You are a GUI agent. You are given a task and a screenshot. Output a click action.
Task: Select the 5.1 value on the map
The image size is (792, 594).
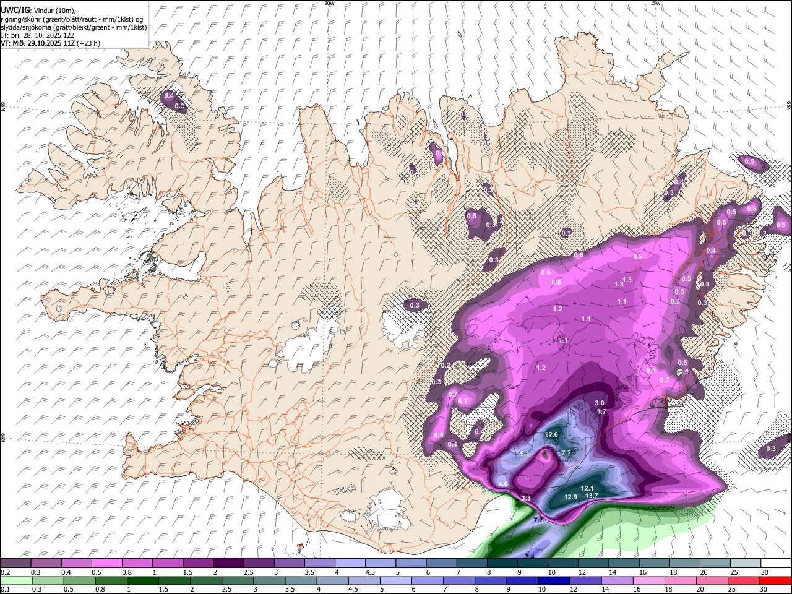(x=525, y=454)
